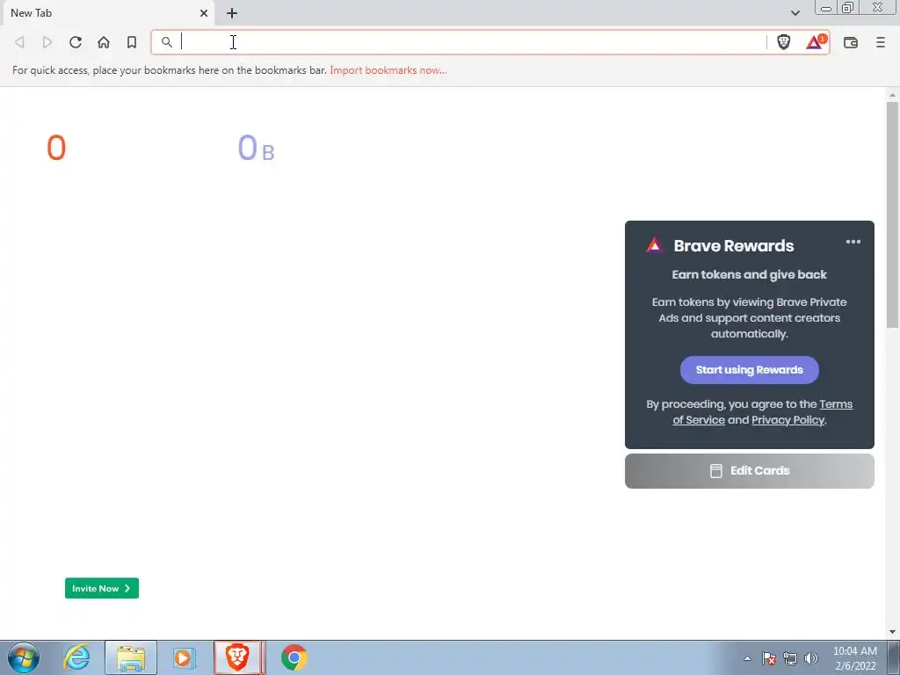This screenshot has height=675, width=900.
Task: Reload the current page
Action: (76, 42)
